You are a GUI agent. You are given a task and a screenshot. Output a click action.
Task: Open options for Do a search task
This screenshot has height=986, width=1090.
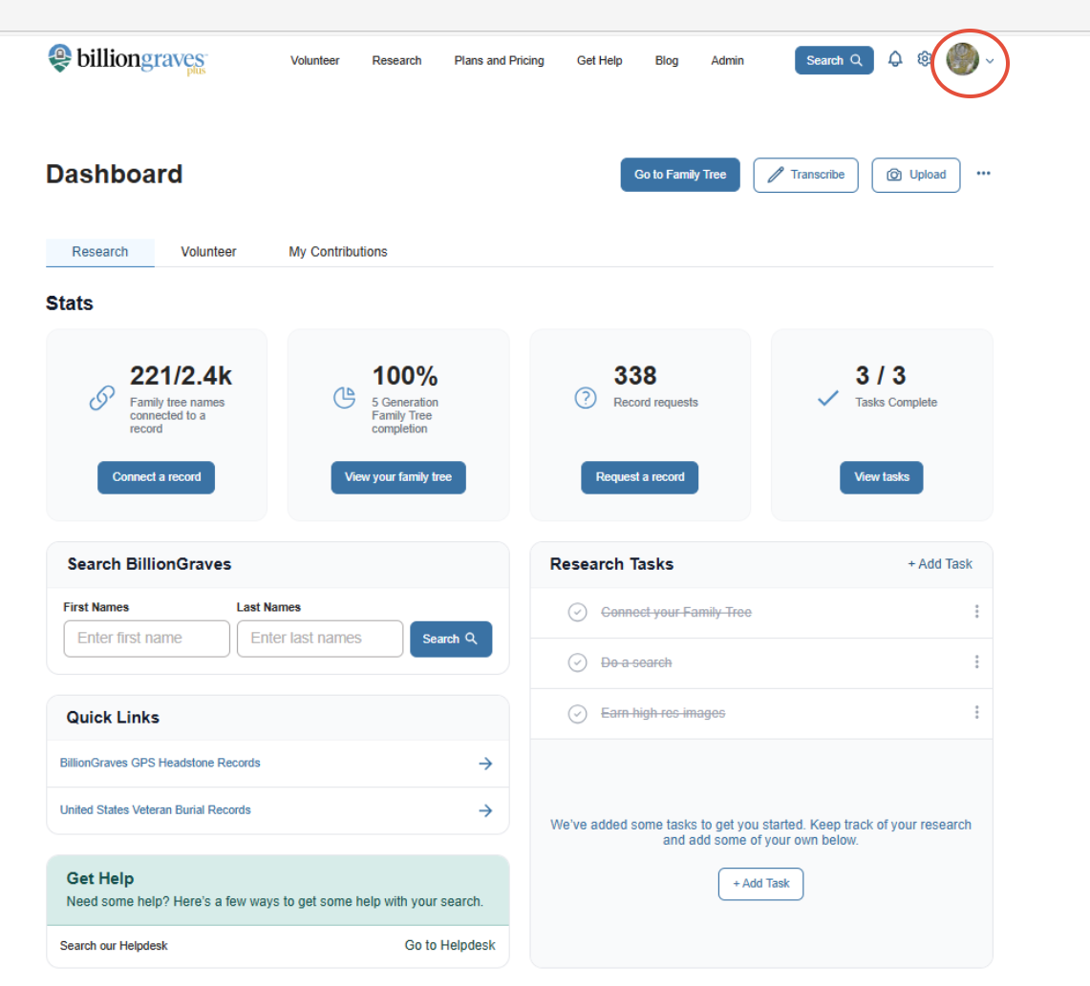tap(976, 661)
